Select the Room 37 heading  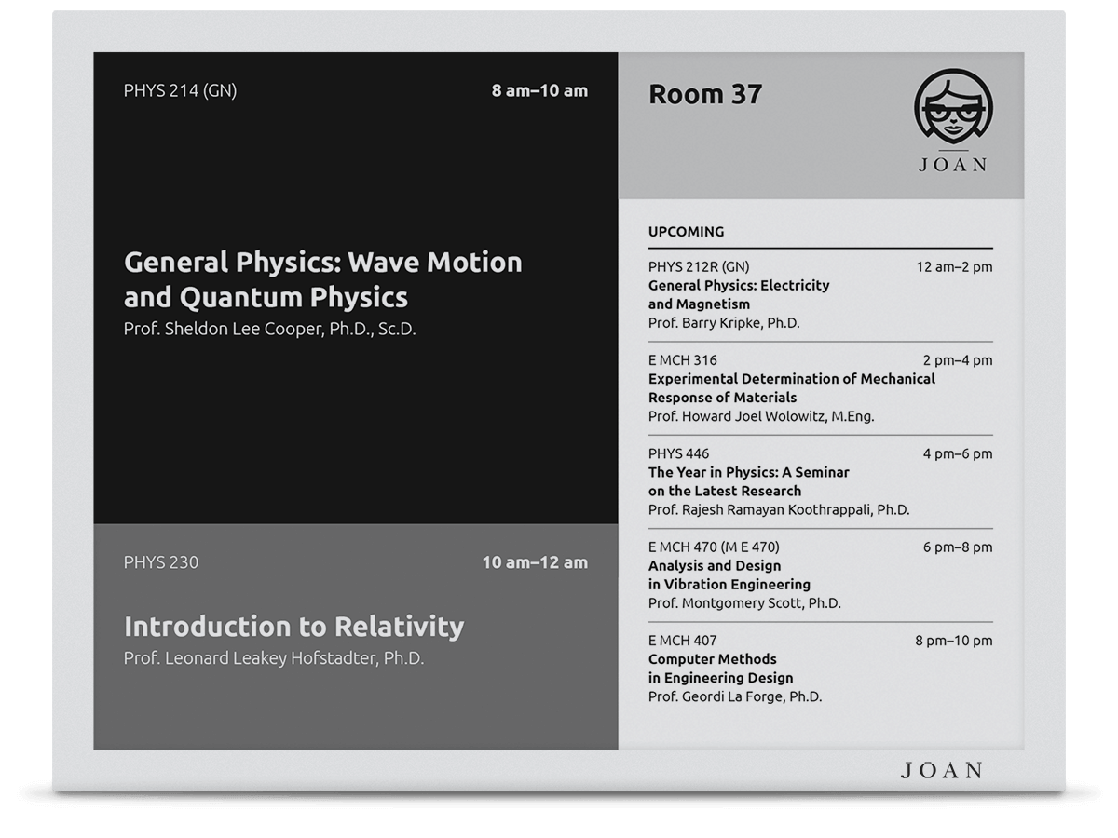click(705, 94)
